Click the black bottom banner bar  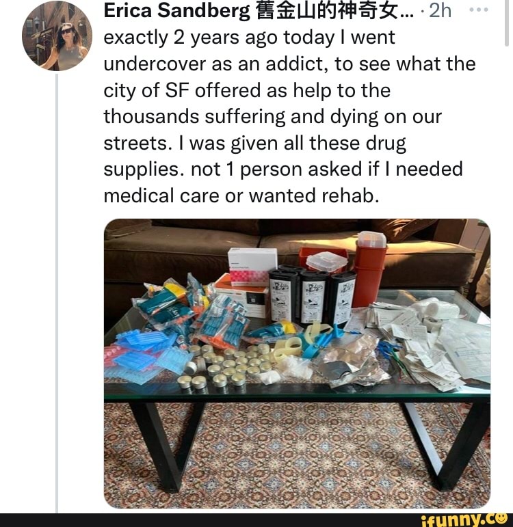[x=256, y=520]
